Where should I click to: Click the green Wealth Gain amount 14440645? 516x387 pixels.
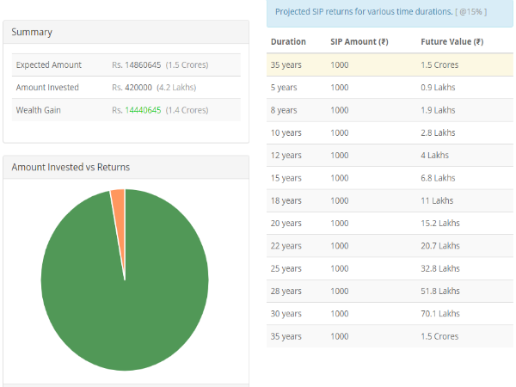coord(143,110)
